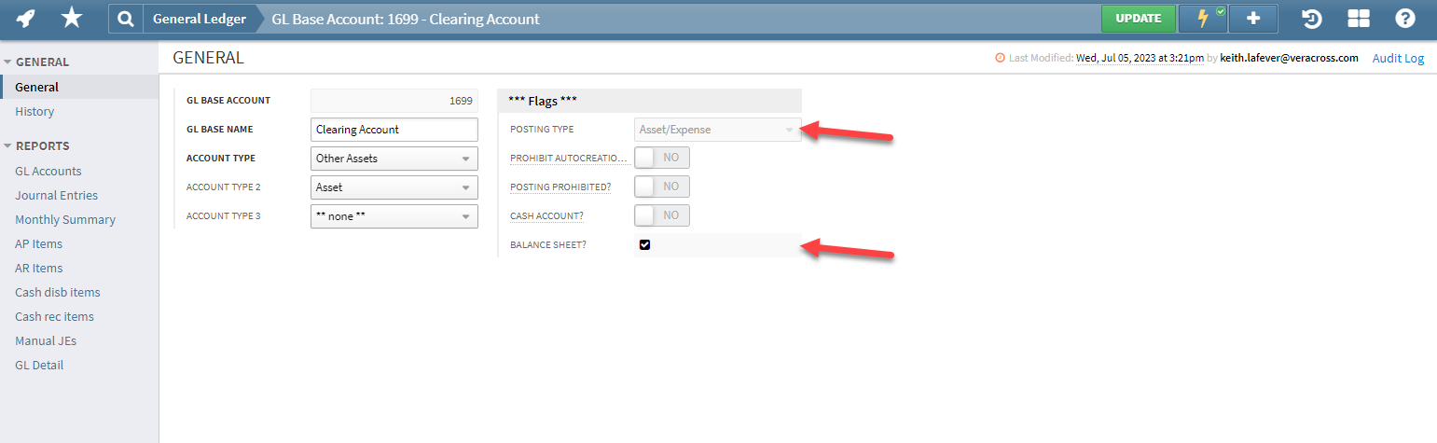Screen dimensions: 1437x443
Task: Enable the Cash Account toggle
Action: pyautogui.click(x=661, y=215)
